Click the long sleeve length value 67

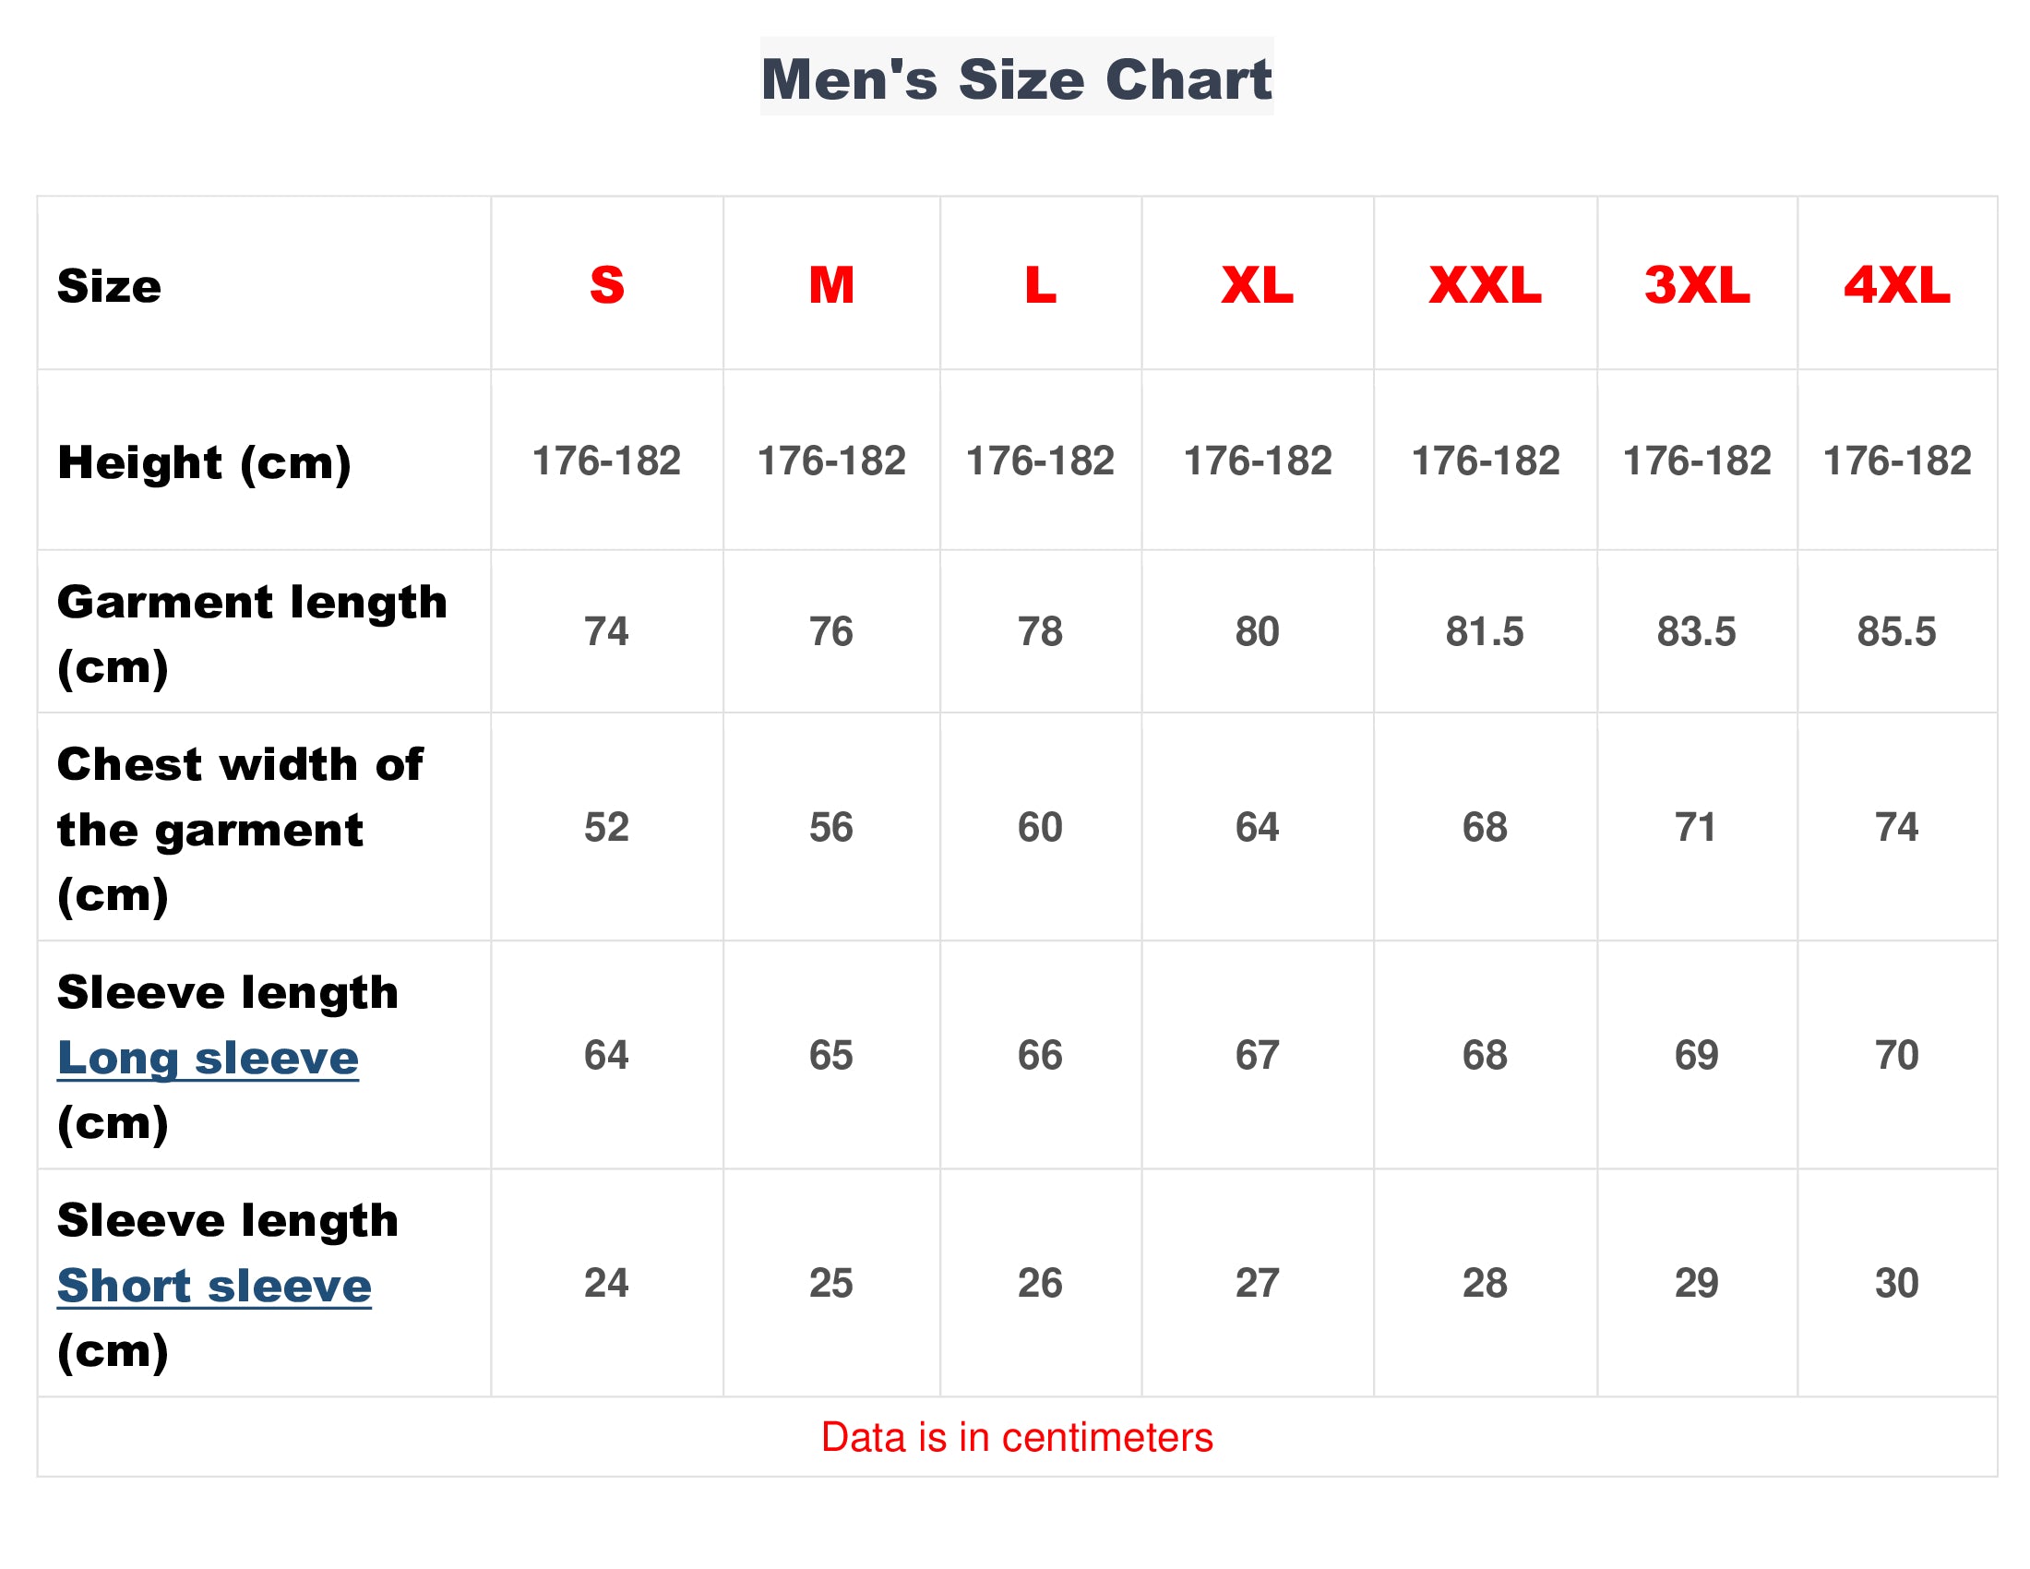pyautogui.click(x=1257, y=1055)
